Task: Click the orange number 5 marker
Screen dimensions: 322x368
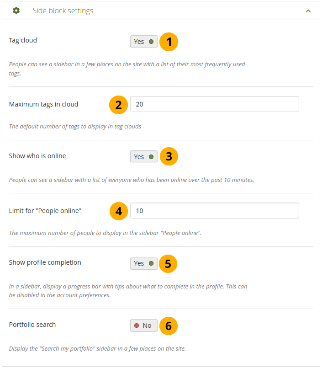Action: click(x=169, y=263)
